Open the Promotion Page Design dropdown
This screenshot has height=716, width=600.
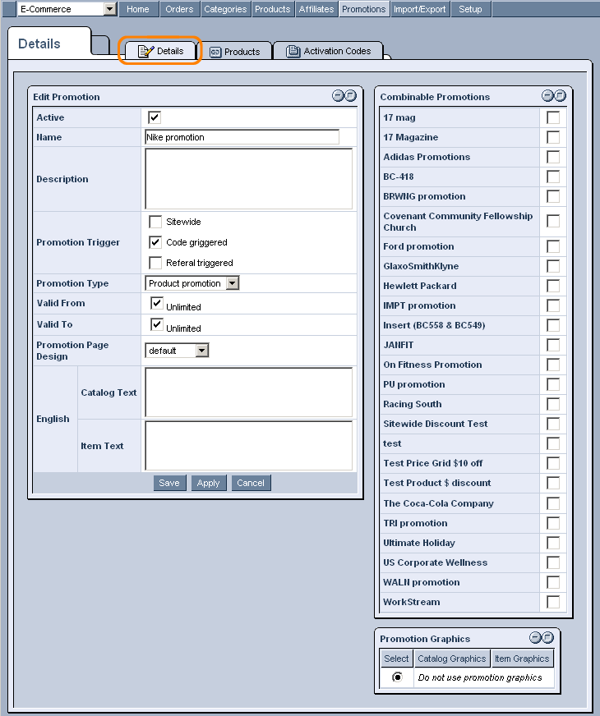click(202, 351)
